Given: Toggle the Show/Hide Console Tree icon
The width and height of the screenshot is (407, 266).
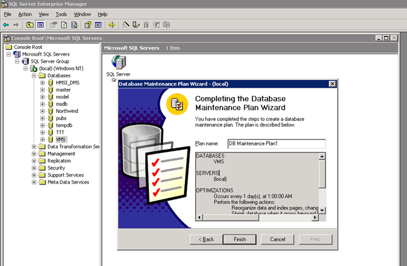Looking at the screenshot, I should click(40, 25).
